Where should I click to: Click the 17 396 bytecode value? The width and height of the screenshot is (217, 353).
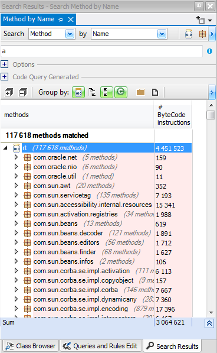click(165, 309)
